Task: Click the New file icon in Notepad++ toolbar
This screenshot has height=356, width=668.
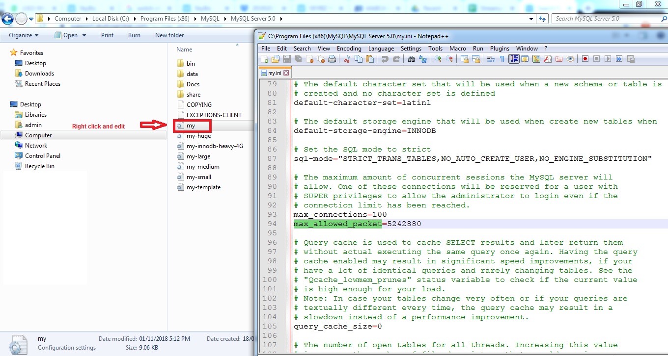Action: pyautogui.click(x=265, y=59)
